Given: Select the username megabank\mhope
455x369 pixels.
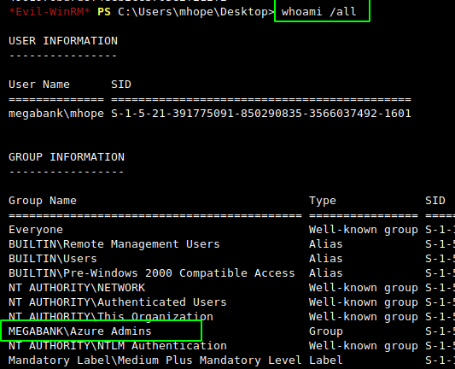Looking at the screenshot, I should pos(56,114).
